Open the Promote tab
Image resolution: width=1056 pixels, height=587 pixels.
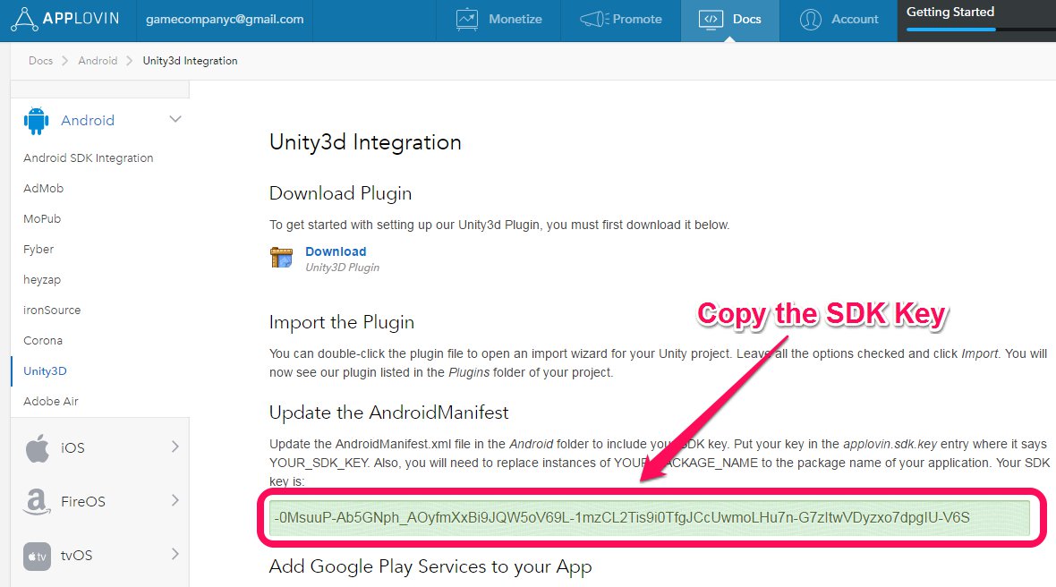pos(621,21)
